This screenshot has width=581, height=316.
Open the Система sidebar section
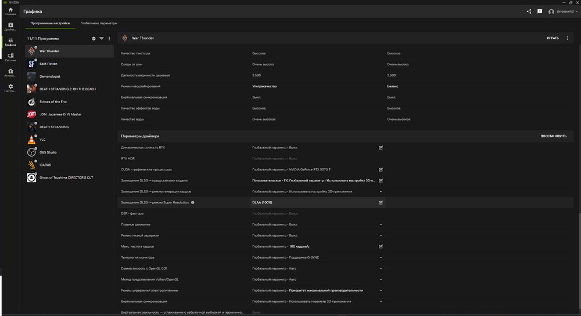[x=10, y=57]
